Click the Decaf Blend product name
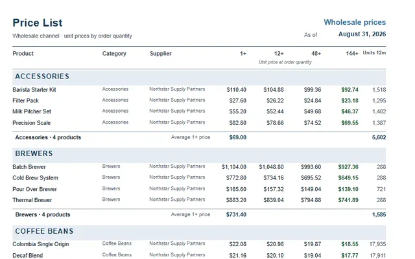Image resolution: width=415 pixels, height=259 pixels. (27, 256)
